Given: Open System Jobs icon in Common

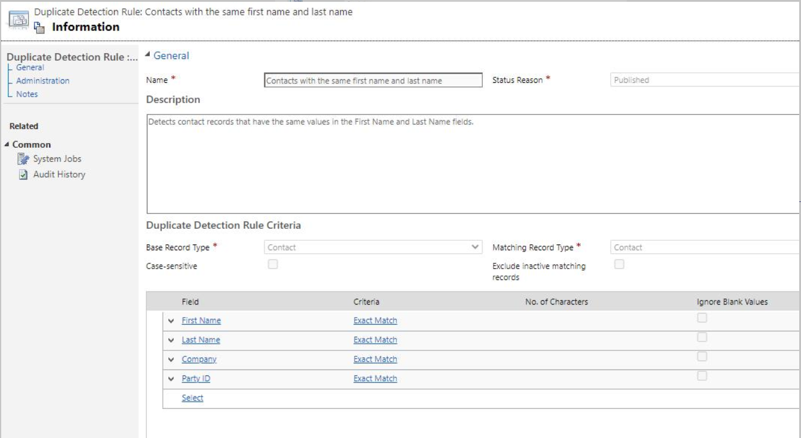Looking at the screenshot, I should (23, 159).
